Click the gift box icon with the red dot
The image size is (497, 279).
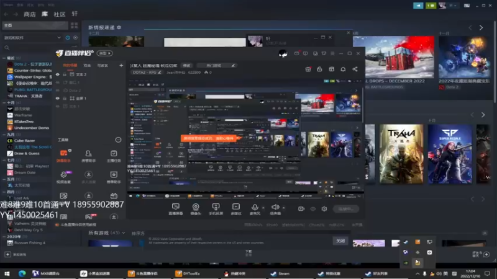[308, 69]
